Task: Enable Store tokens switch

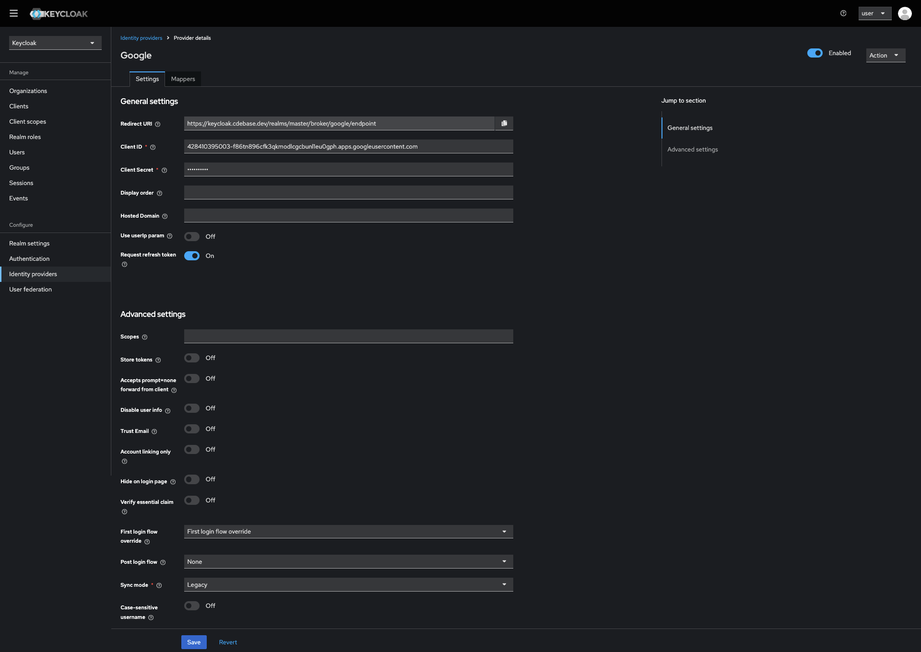Action: point(192,358)
